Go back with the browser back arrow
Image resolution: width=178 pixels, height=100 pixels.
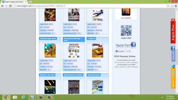coord(3,6)
